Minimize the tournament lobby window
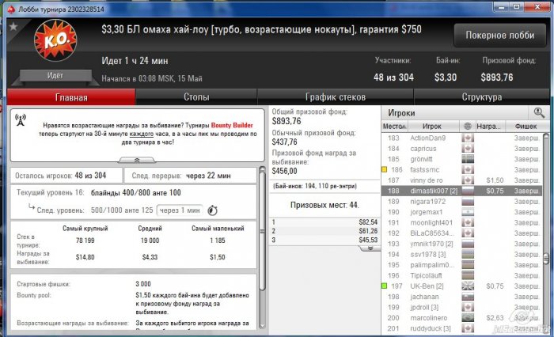 (503, 7)
